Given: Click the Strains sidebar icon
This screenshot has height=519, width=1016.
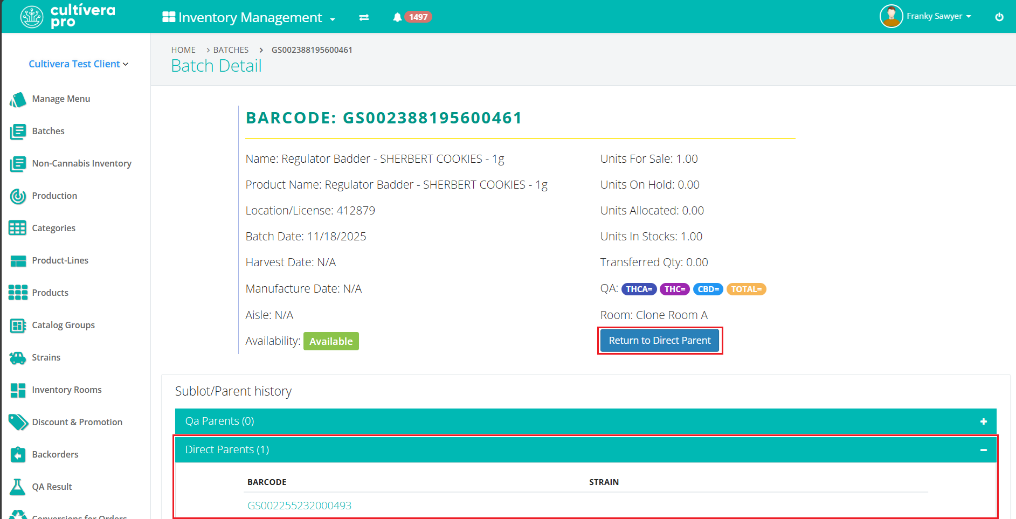Looking at the screenshot, I should [x=18, y=358].
